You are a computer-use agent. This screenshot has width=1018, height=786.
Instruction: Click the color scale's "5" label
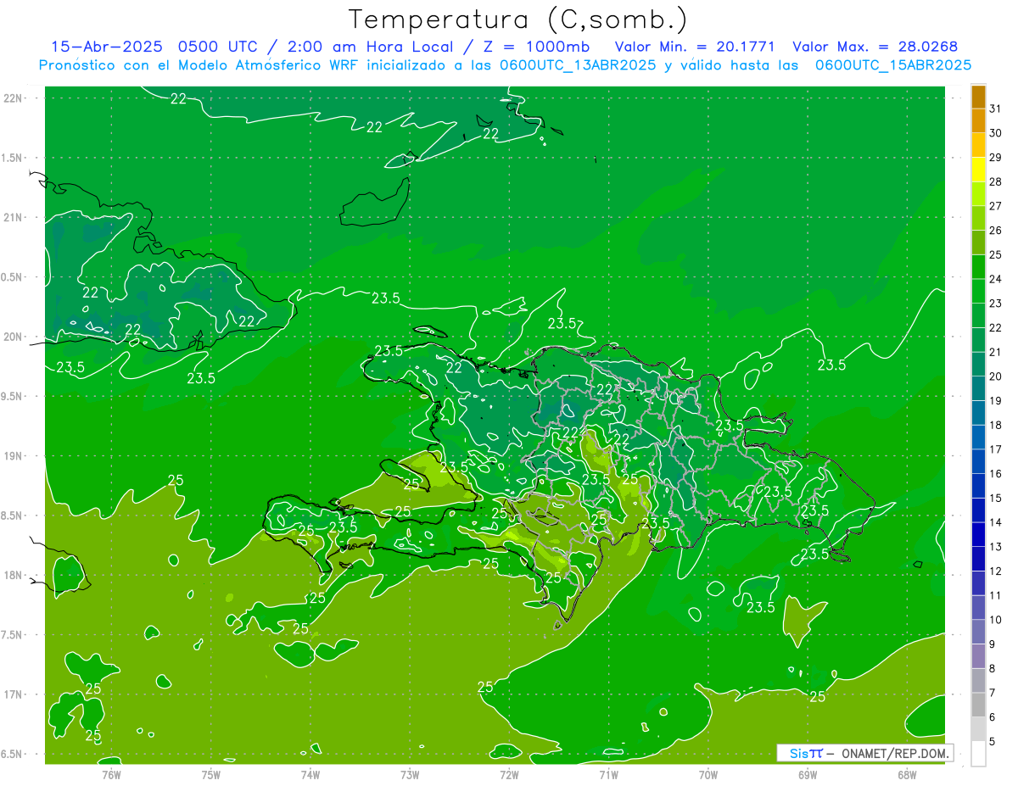993,742
